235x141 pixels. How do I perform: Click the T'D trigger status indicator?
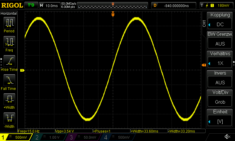31,5
